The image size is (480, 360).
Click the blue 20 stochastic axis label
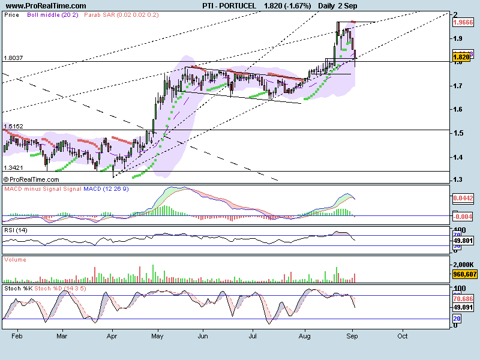point(457,319)
